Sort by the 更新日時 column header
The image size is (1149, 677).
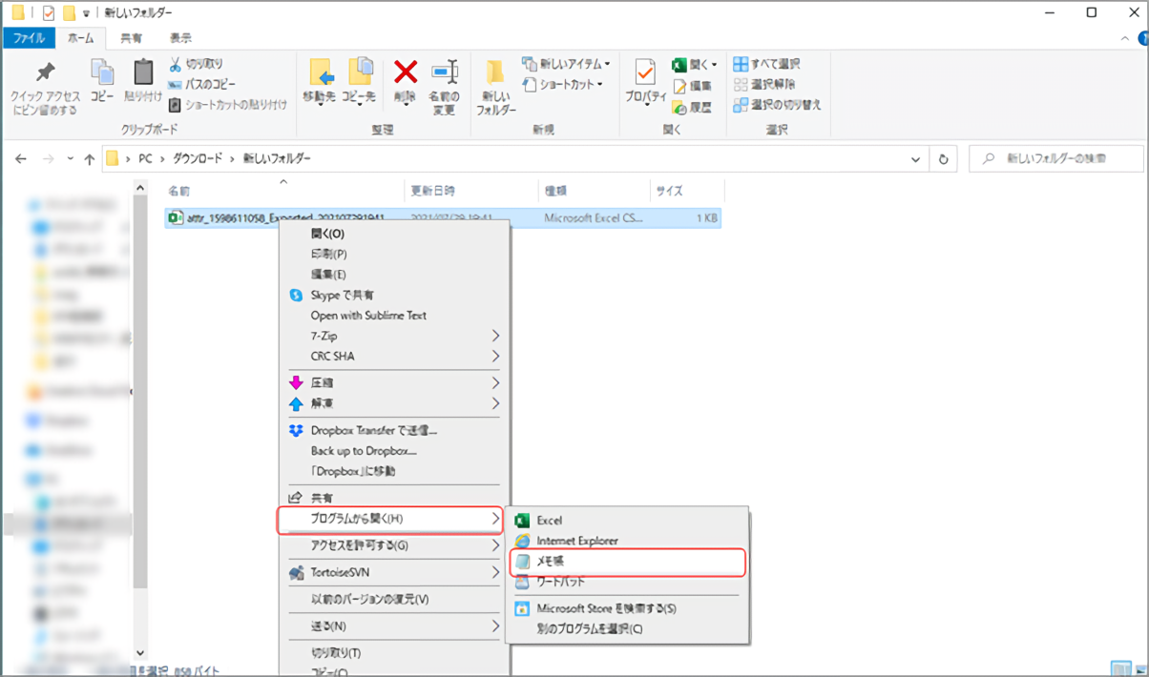tap(432, 191)
